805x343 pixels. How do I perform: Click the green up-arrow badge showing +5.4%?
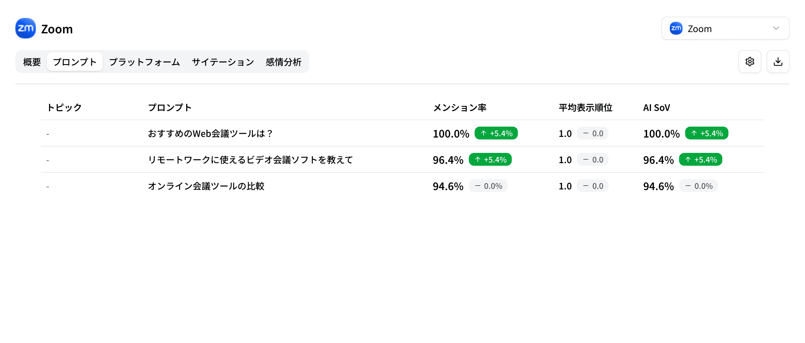pos(496,133)
